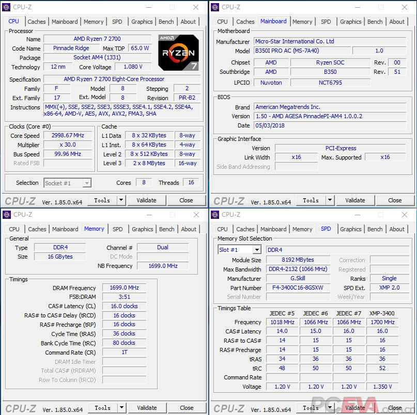The height and width of the screenshot is (415, 417).
Task: Click memory size '16 GBytes' value
Action: tap(60, 257)
